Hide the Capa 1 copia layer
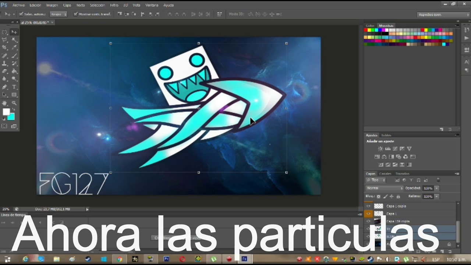The height and width of the screenshot is (265, 471). click(368, 206)
